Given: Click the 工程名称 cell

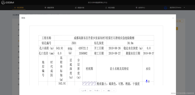Looking at the screenshot, I should pyautogui.click(x=46, y=38).
